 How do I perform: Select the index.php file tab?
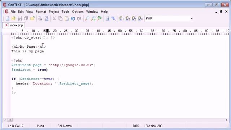click(x=14, y=25)
